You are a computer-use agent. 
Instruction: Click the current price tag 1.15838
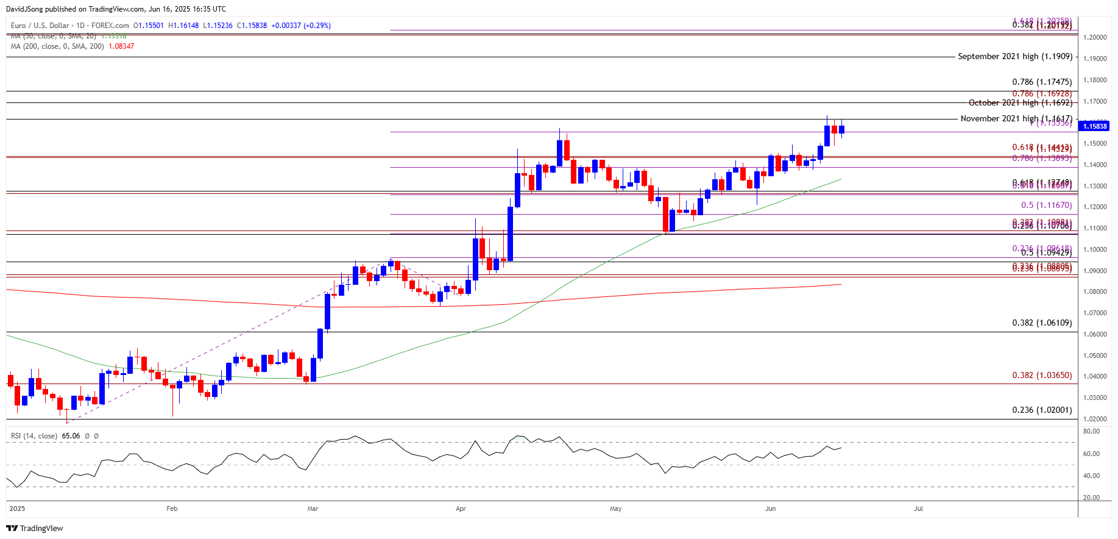[1094, 126]
